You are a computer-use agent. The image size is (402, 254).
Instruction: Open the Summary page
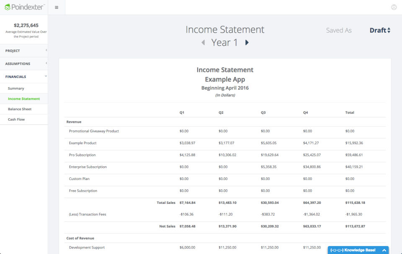pos(16,88)
